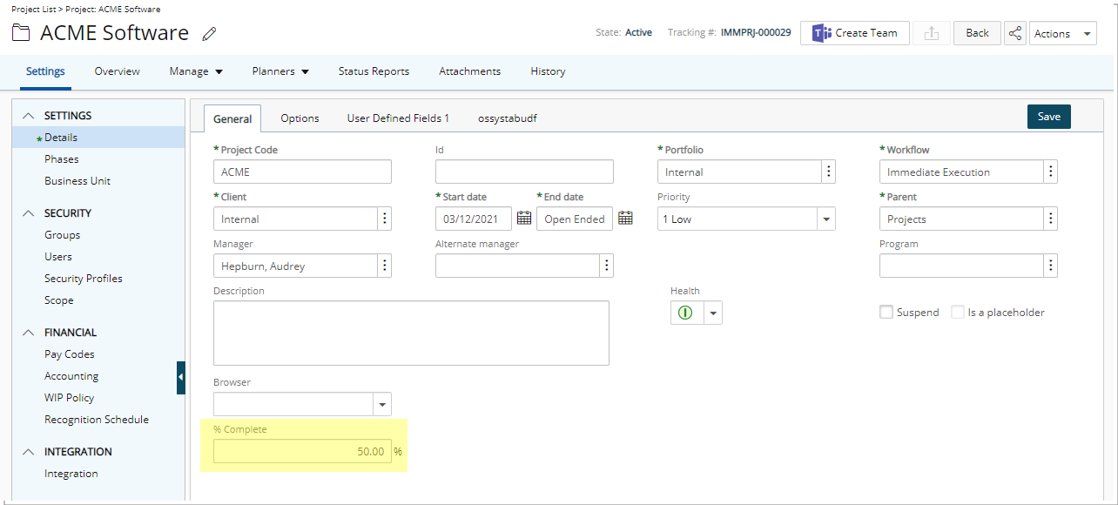1118x505 pixels.
Task: Click the Parent lookup ellipsis icon
Action: (x=1051, y=219)
